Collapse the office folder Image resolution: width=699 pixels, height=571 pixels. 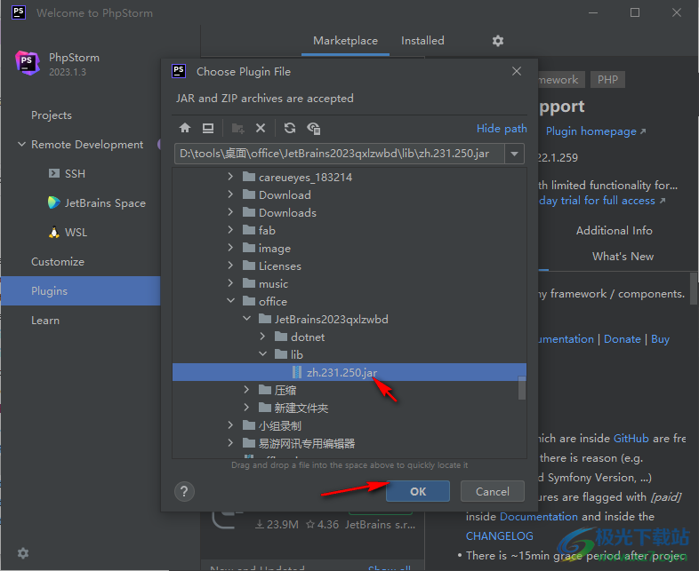[230, 301]
